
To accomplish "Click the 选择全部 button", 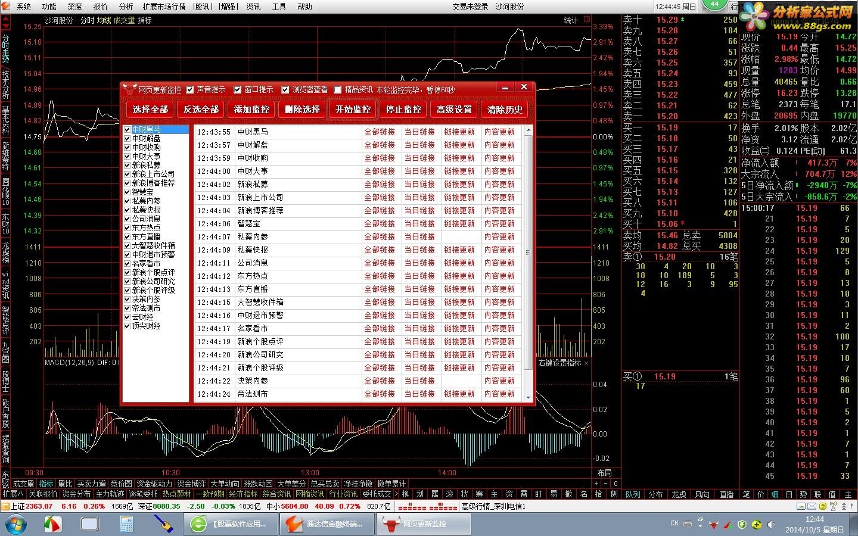I will click(151, 110).
